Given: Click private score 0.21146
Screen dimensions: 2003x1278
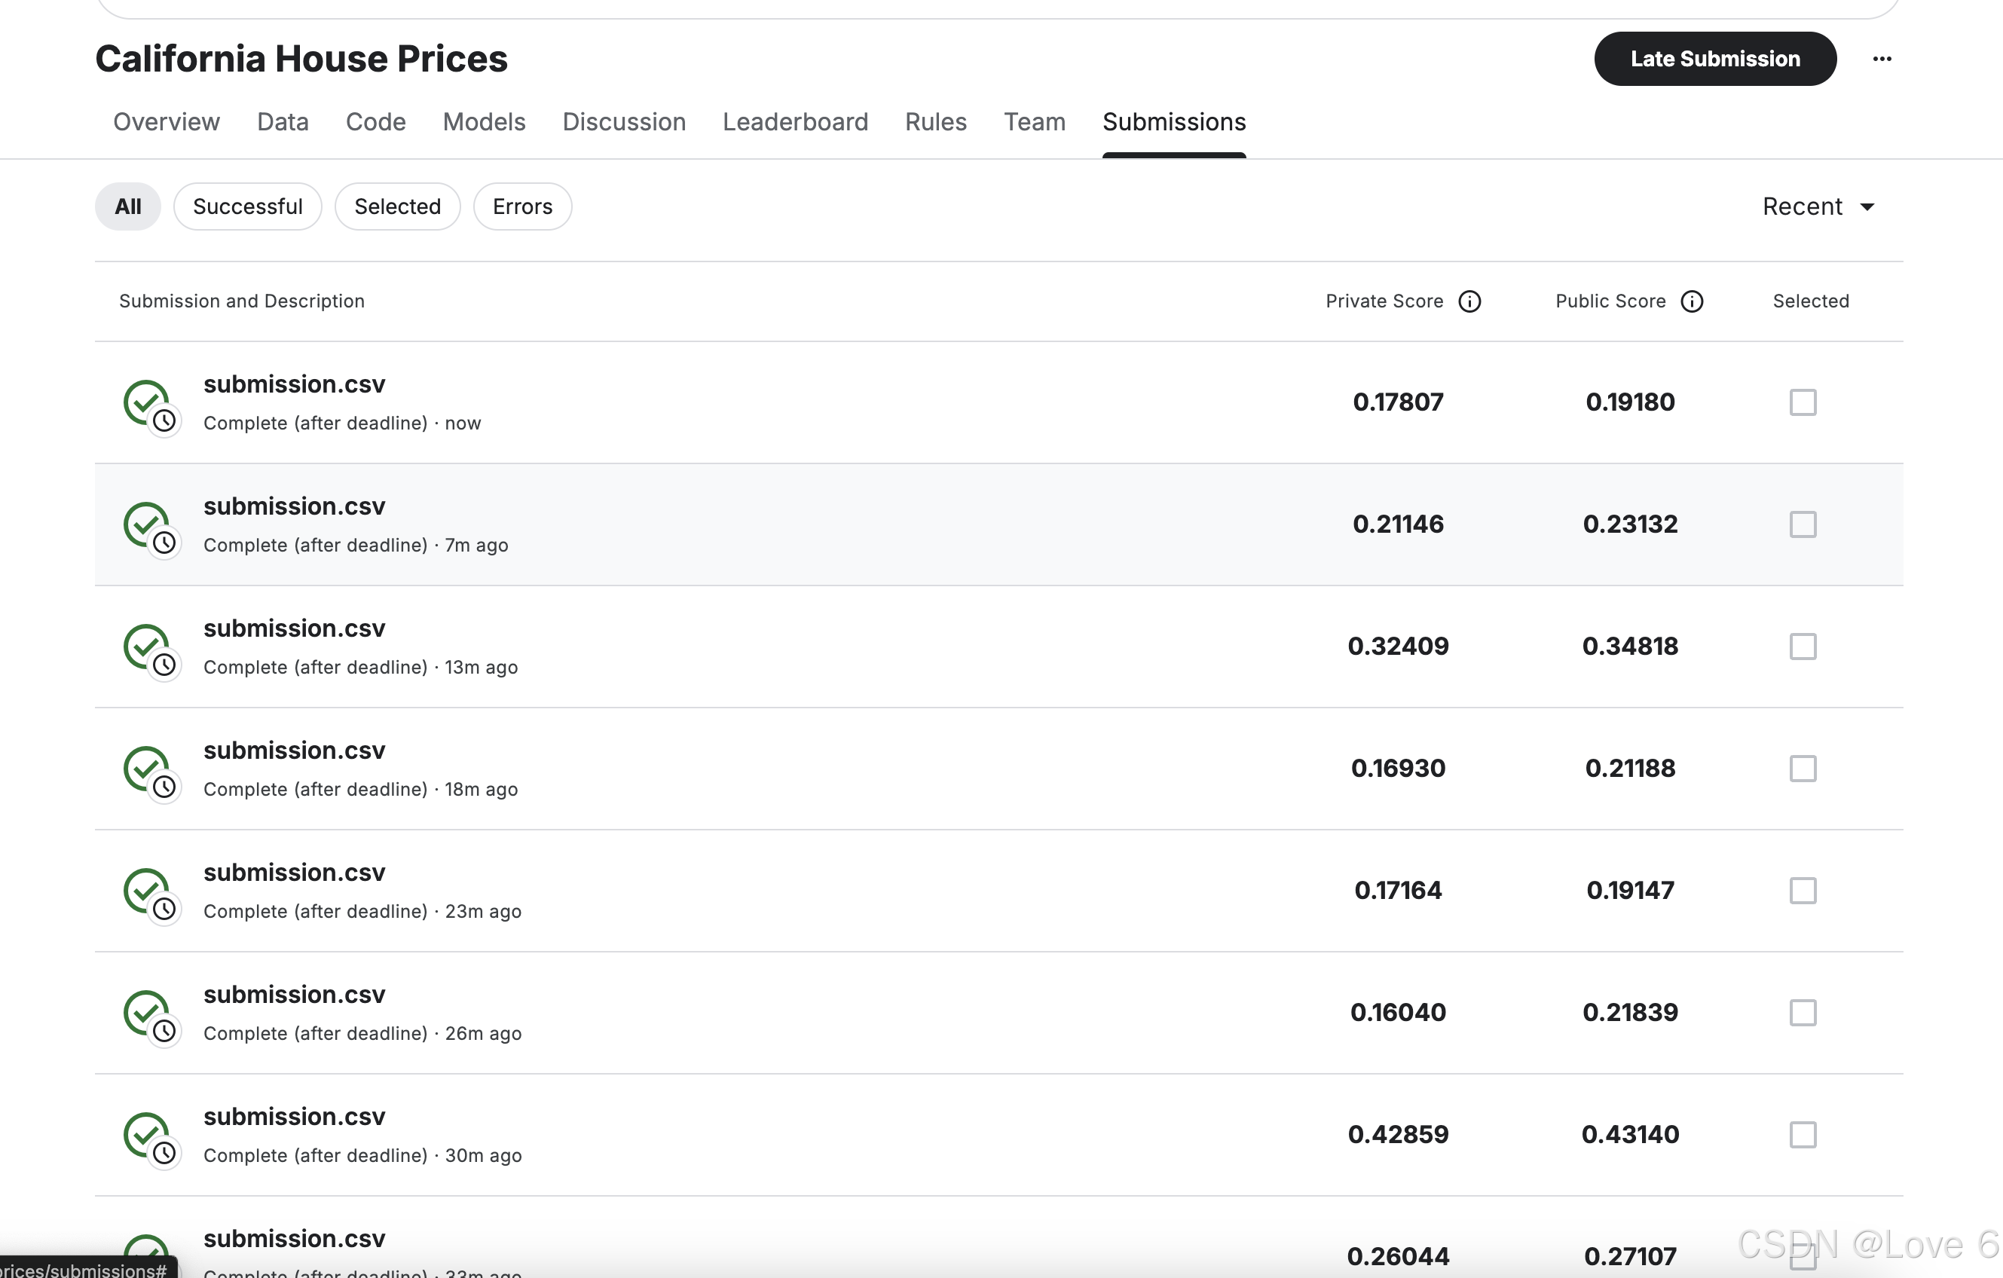Looking at the screenshot, I should 1399,524.
